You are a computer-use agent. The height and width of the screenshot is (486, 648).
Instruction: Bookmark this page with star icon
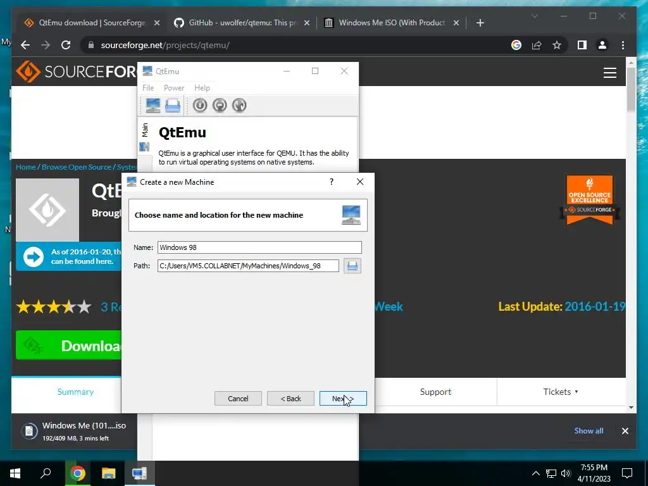click(557, 45)
